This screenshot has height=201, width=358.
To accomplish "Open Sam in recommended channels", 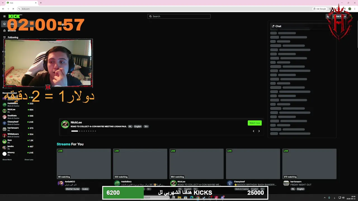I will 18,141.
